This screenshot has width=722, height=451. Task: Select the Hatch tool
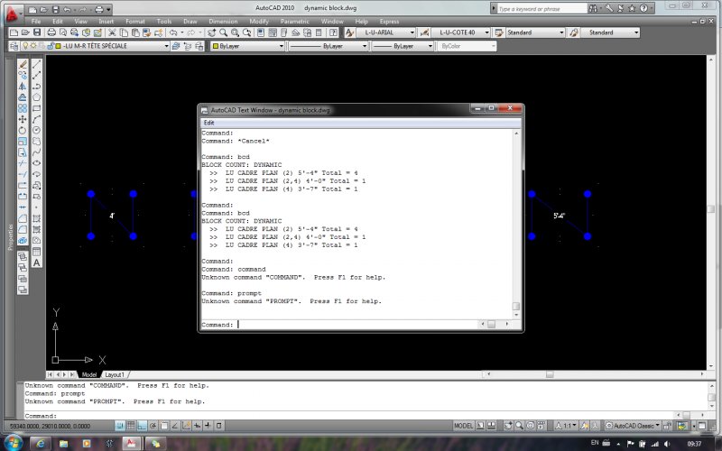click(37, 218)
